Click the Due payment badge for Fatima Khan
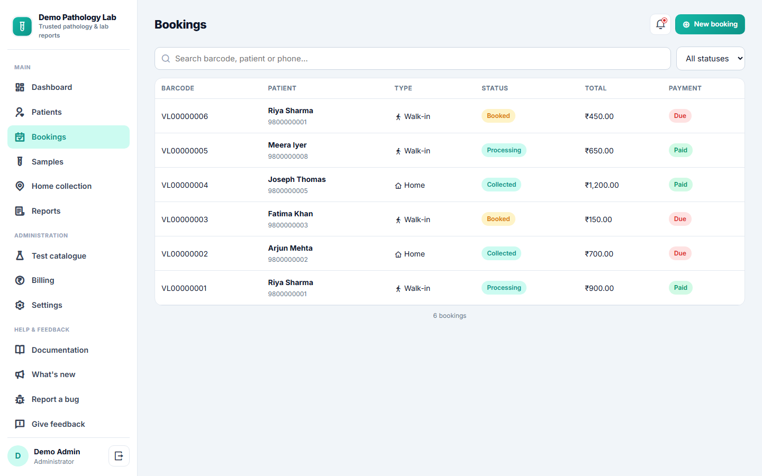The width and height of the screenshot is (762, 476). tap(680, 219)
